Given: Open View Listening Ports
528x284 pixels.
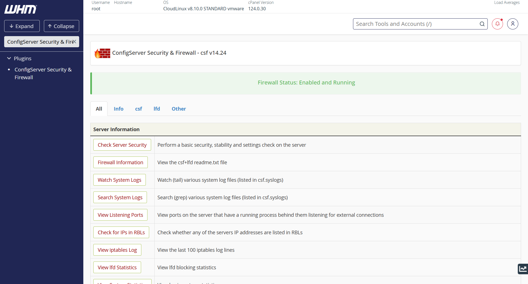Looking at the screenshot, I should [120, 215].
